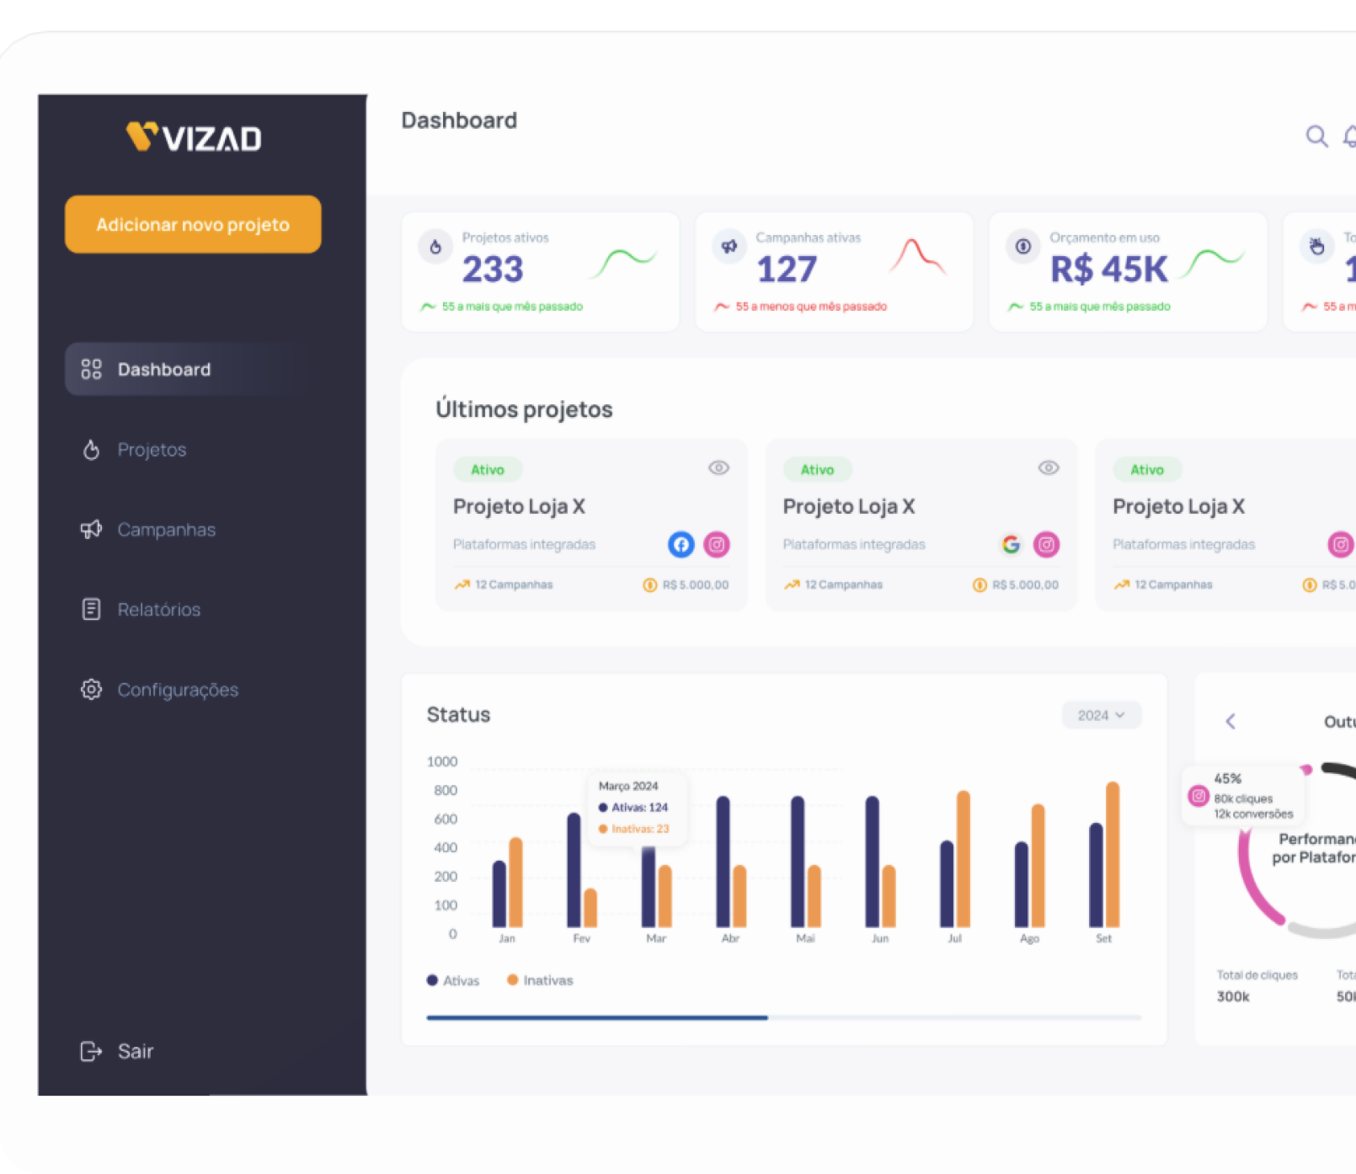Switch to the Dashboard menu item
Viewport: 1356px width, 1174px height.
pyautogui.click(x=163, y=369)
